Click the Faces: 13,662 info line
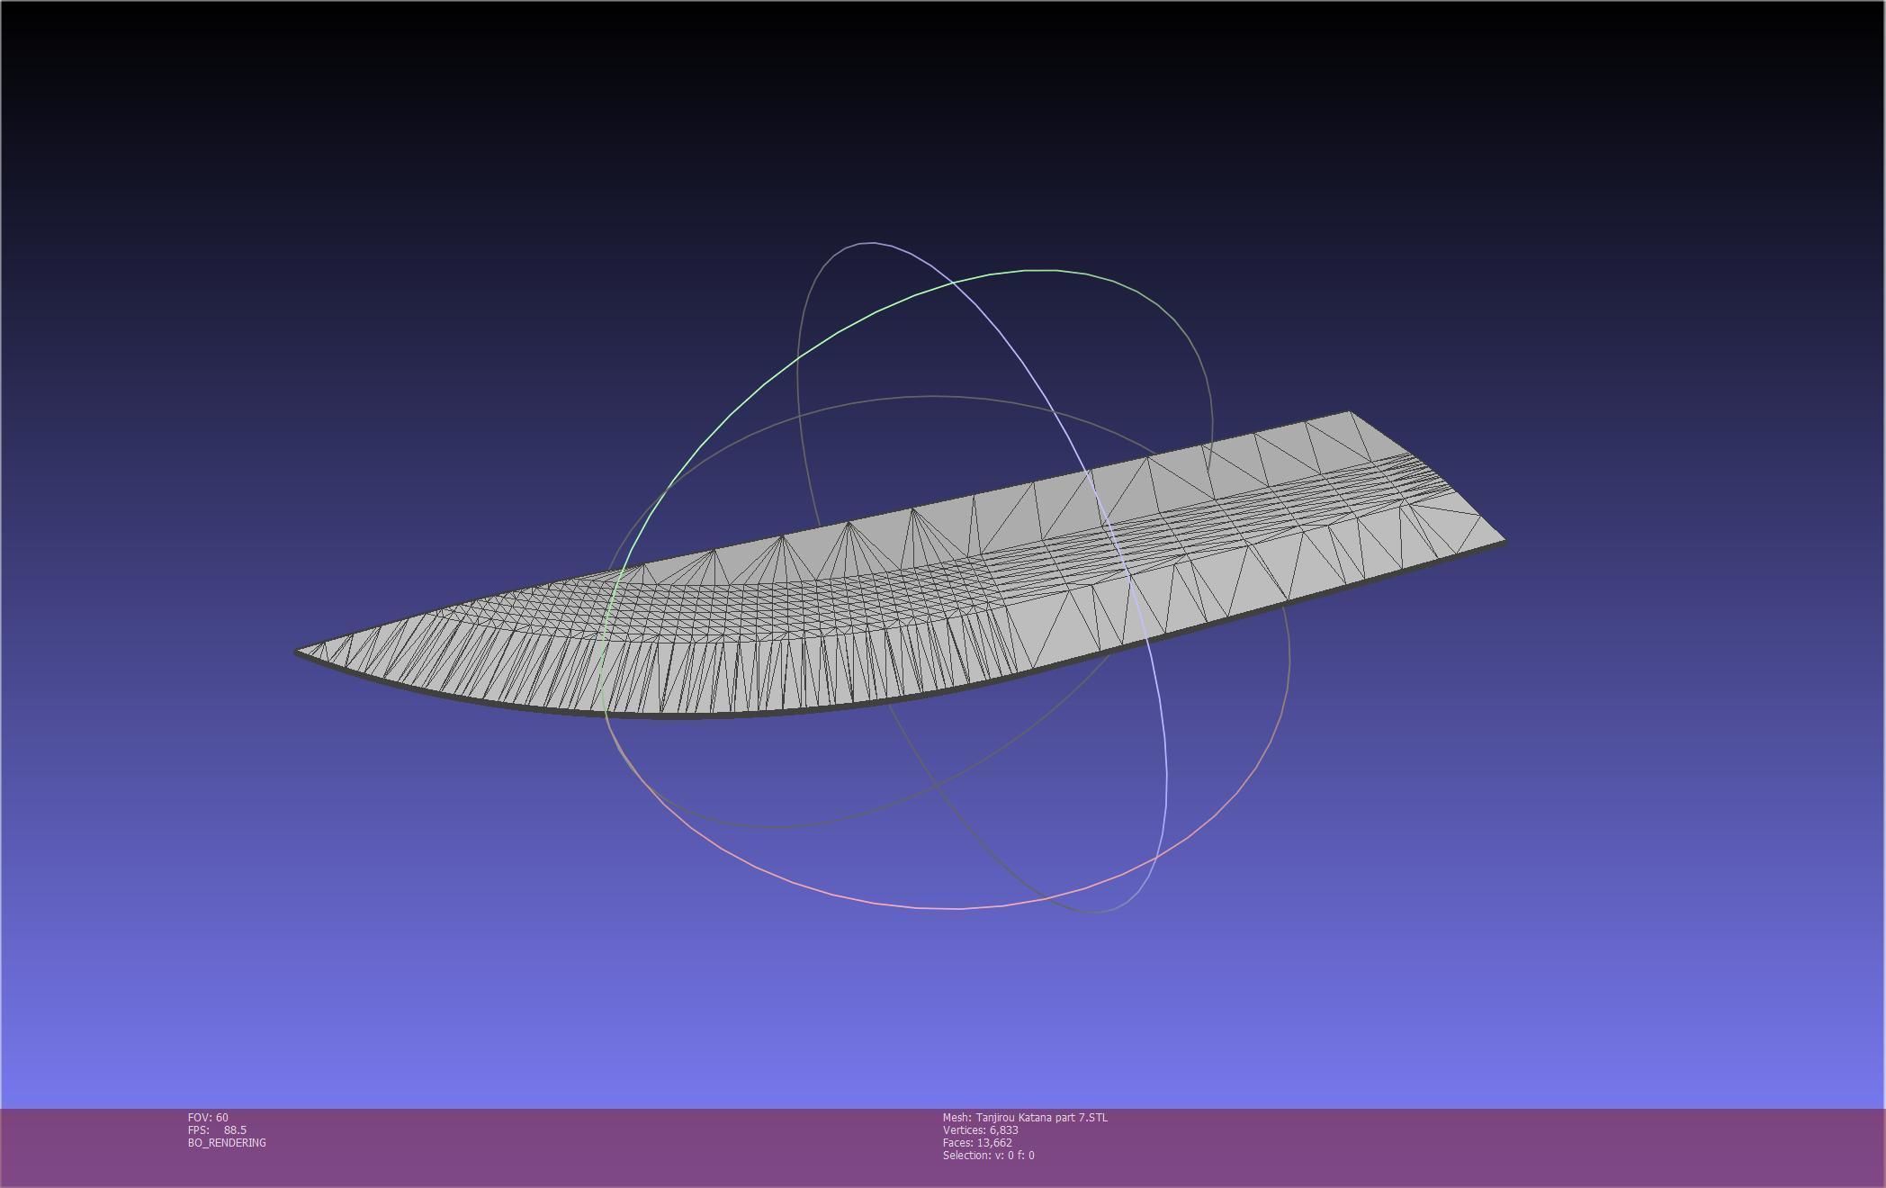The width and height of the screenshot is (1886, 1188). 977,1143
